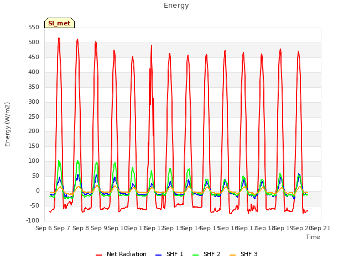Image resolution: width=354 pixels, height=265 pixels.
Task: Click the 500 y-axis tick label
Action: tap(34, 43)
